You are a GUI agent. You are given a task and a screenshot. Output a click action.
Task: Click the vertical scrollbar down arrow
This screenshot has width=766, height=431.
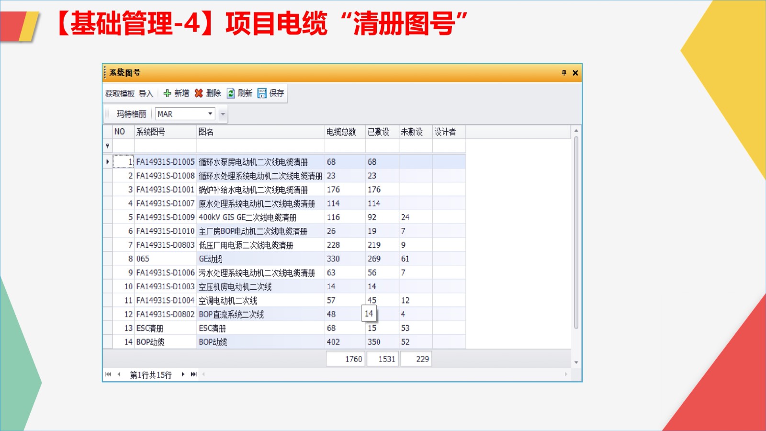(x=576, y=363)
